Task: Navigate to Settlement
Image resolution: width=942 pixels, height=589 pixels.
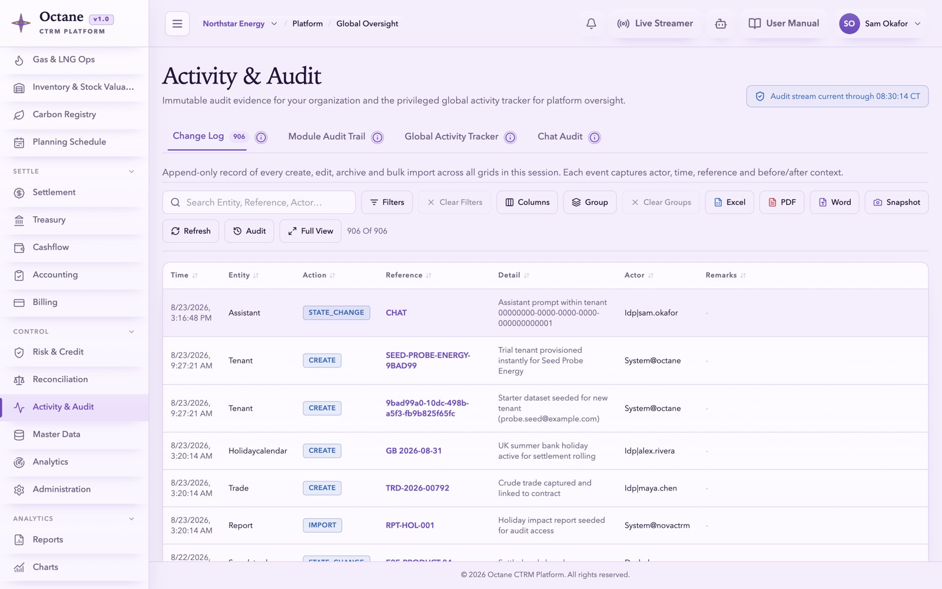Action: [74, 193]
